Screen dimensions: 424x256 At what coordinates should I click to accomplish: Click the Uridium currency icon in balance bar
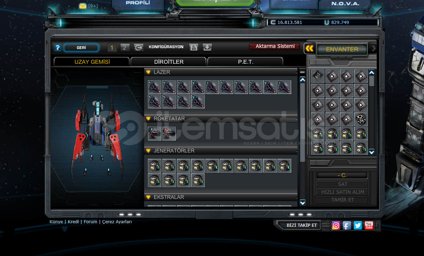(327, 22)
